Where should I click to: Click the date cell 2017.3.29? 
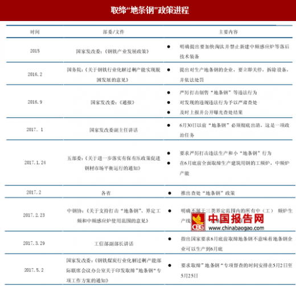pyautogui.click(x=34, y=243)
